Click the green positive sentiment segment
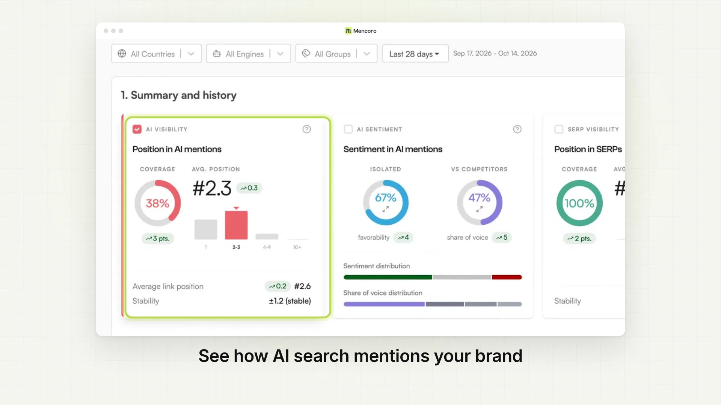This screenshot has width=721, height=405. point(388,277)
